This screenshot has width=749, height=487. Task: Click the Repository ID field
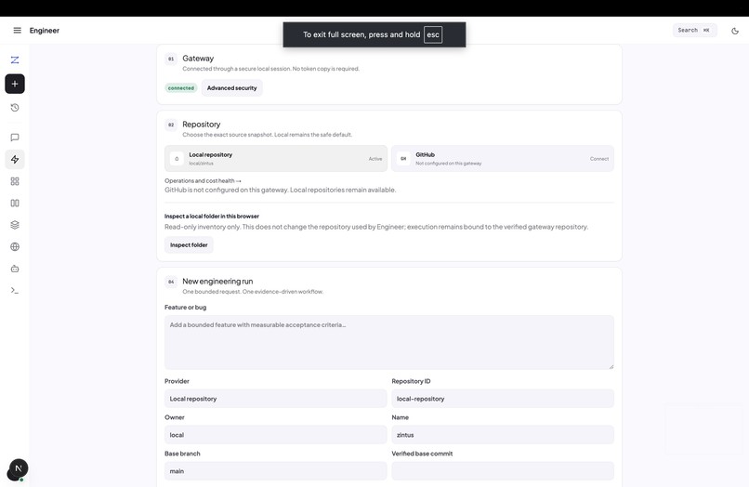click(503, 399)
